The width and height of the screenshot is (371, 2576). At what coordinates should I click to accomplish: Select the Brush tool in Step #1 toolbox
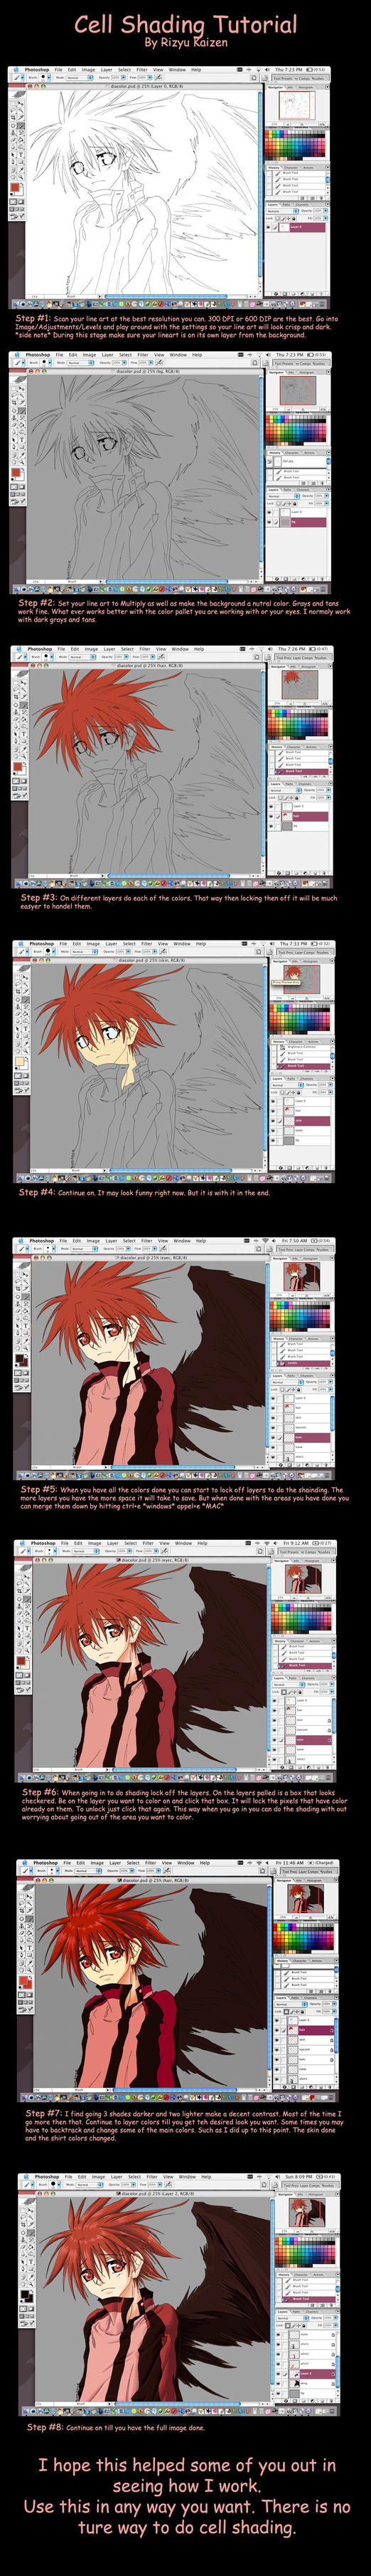(x=21, y=127)
